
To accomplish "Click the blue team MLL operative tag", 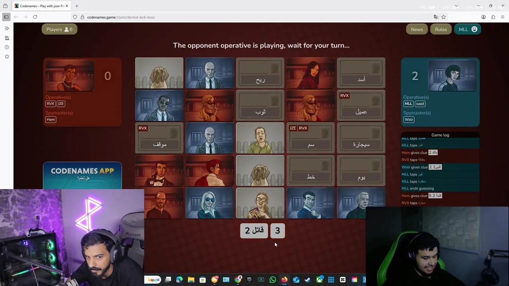I will pyautogui.click(x=408, y=104).
